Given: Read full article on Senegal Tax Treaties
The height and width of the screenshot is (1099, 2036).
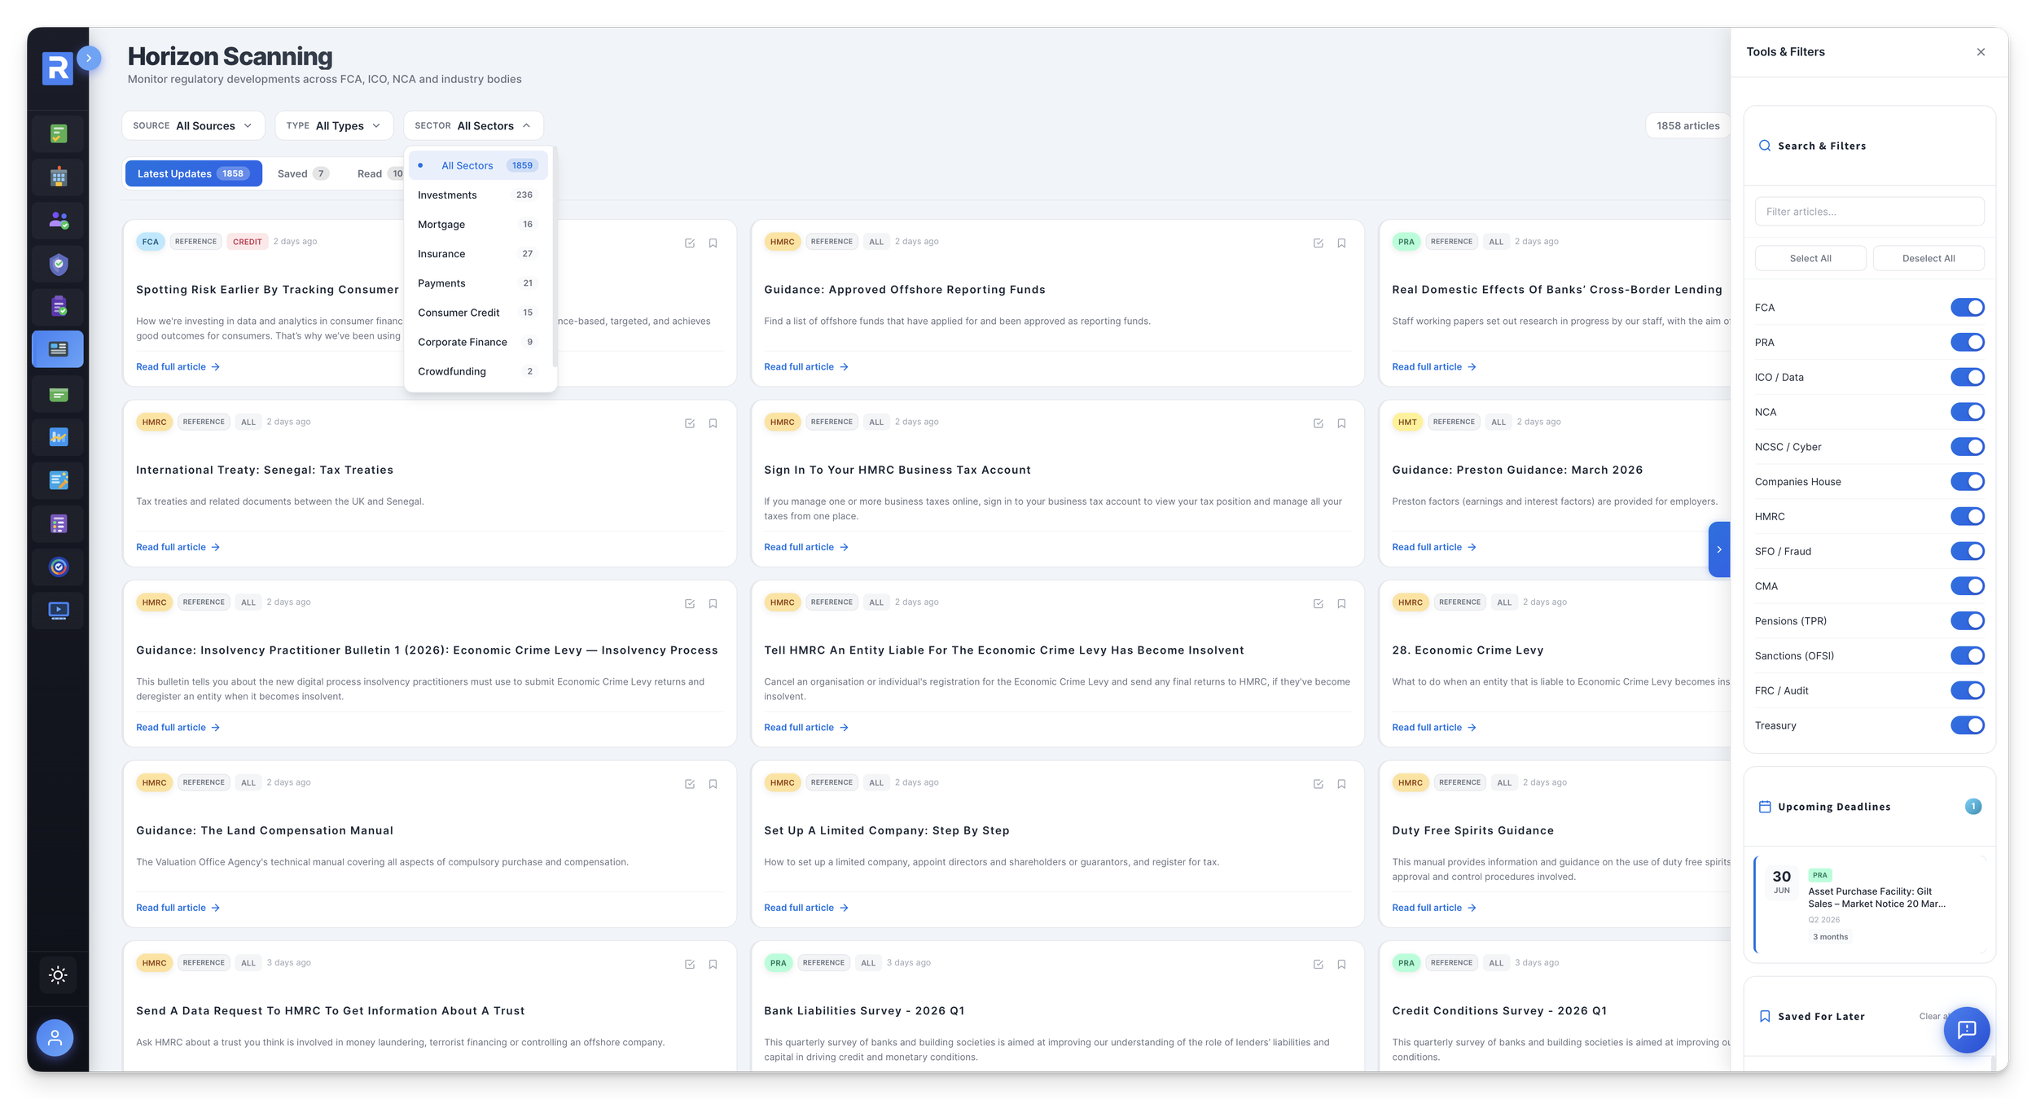Looking at the screenshot, I should click(x=178, y=547).
